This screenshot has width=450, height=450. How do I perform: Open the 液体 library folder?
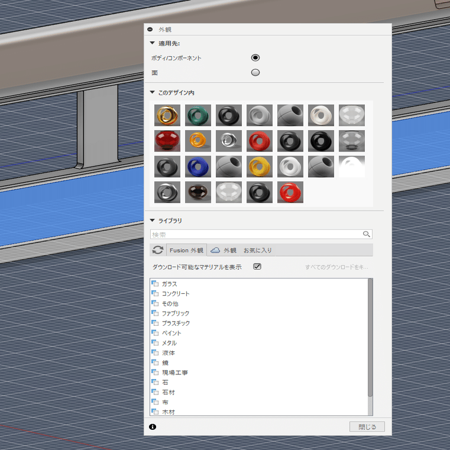coord(163,352)
